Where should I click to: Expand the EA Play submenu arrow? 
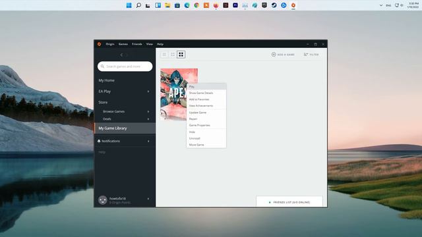(148, 92)
